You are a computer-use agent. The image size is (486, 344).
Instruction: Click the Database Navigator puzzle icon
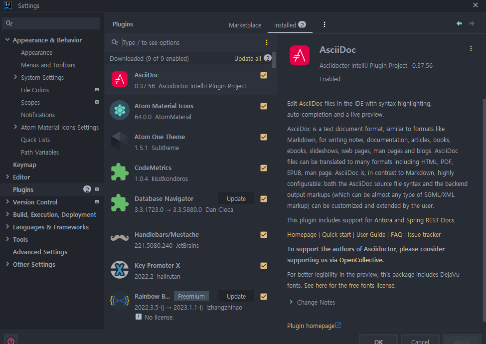(x=120, y=203)
